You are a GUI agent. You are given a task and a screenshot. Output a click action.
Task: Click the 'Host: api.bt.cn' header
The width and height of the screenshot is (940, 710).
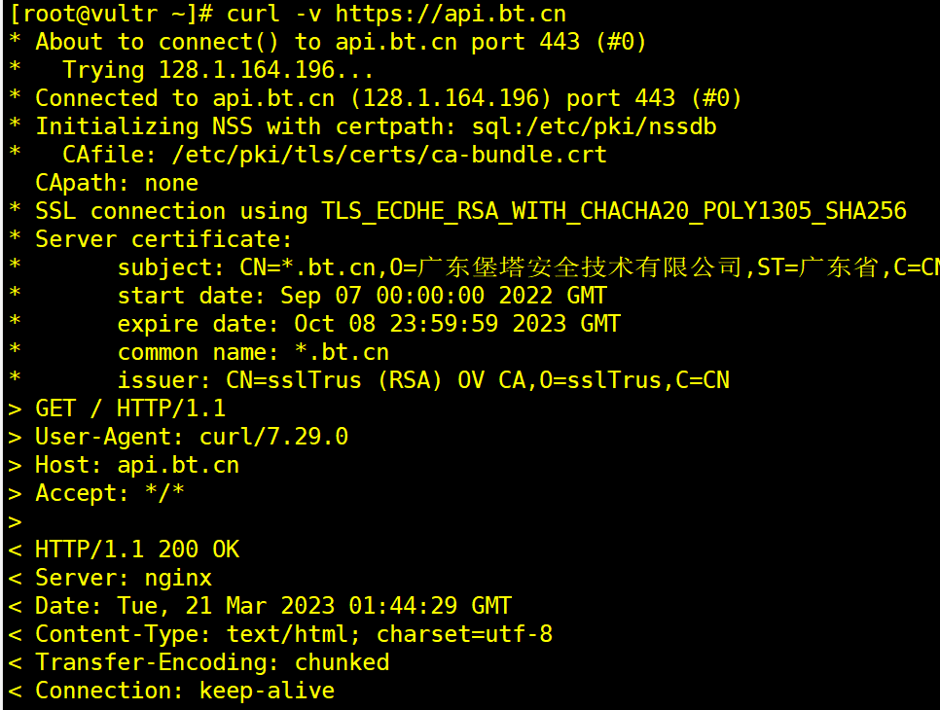[x=136, y=464]
